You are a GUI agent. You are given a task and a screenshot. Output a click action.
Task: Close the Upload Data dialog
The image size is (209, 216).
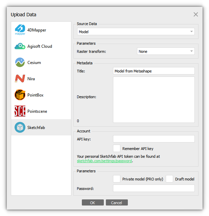click(x=196, y=14)
